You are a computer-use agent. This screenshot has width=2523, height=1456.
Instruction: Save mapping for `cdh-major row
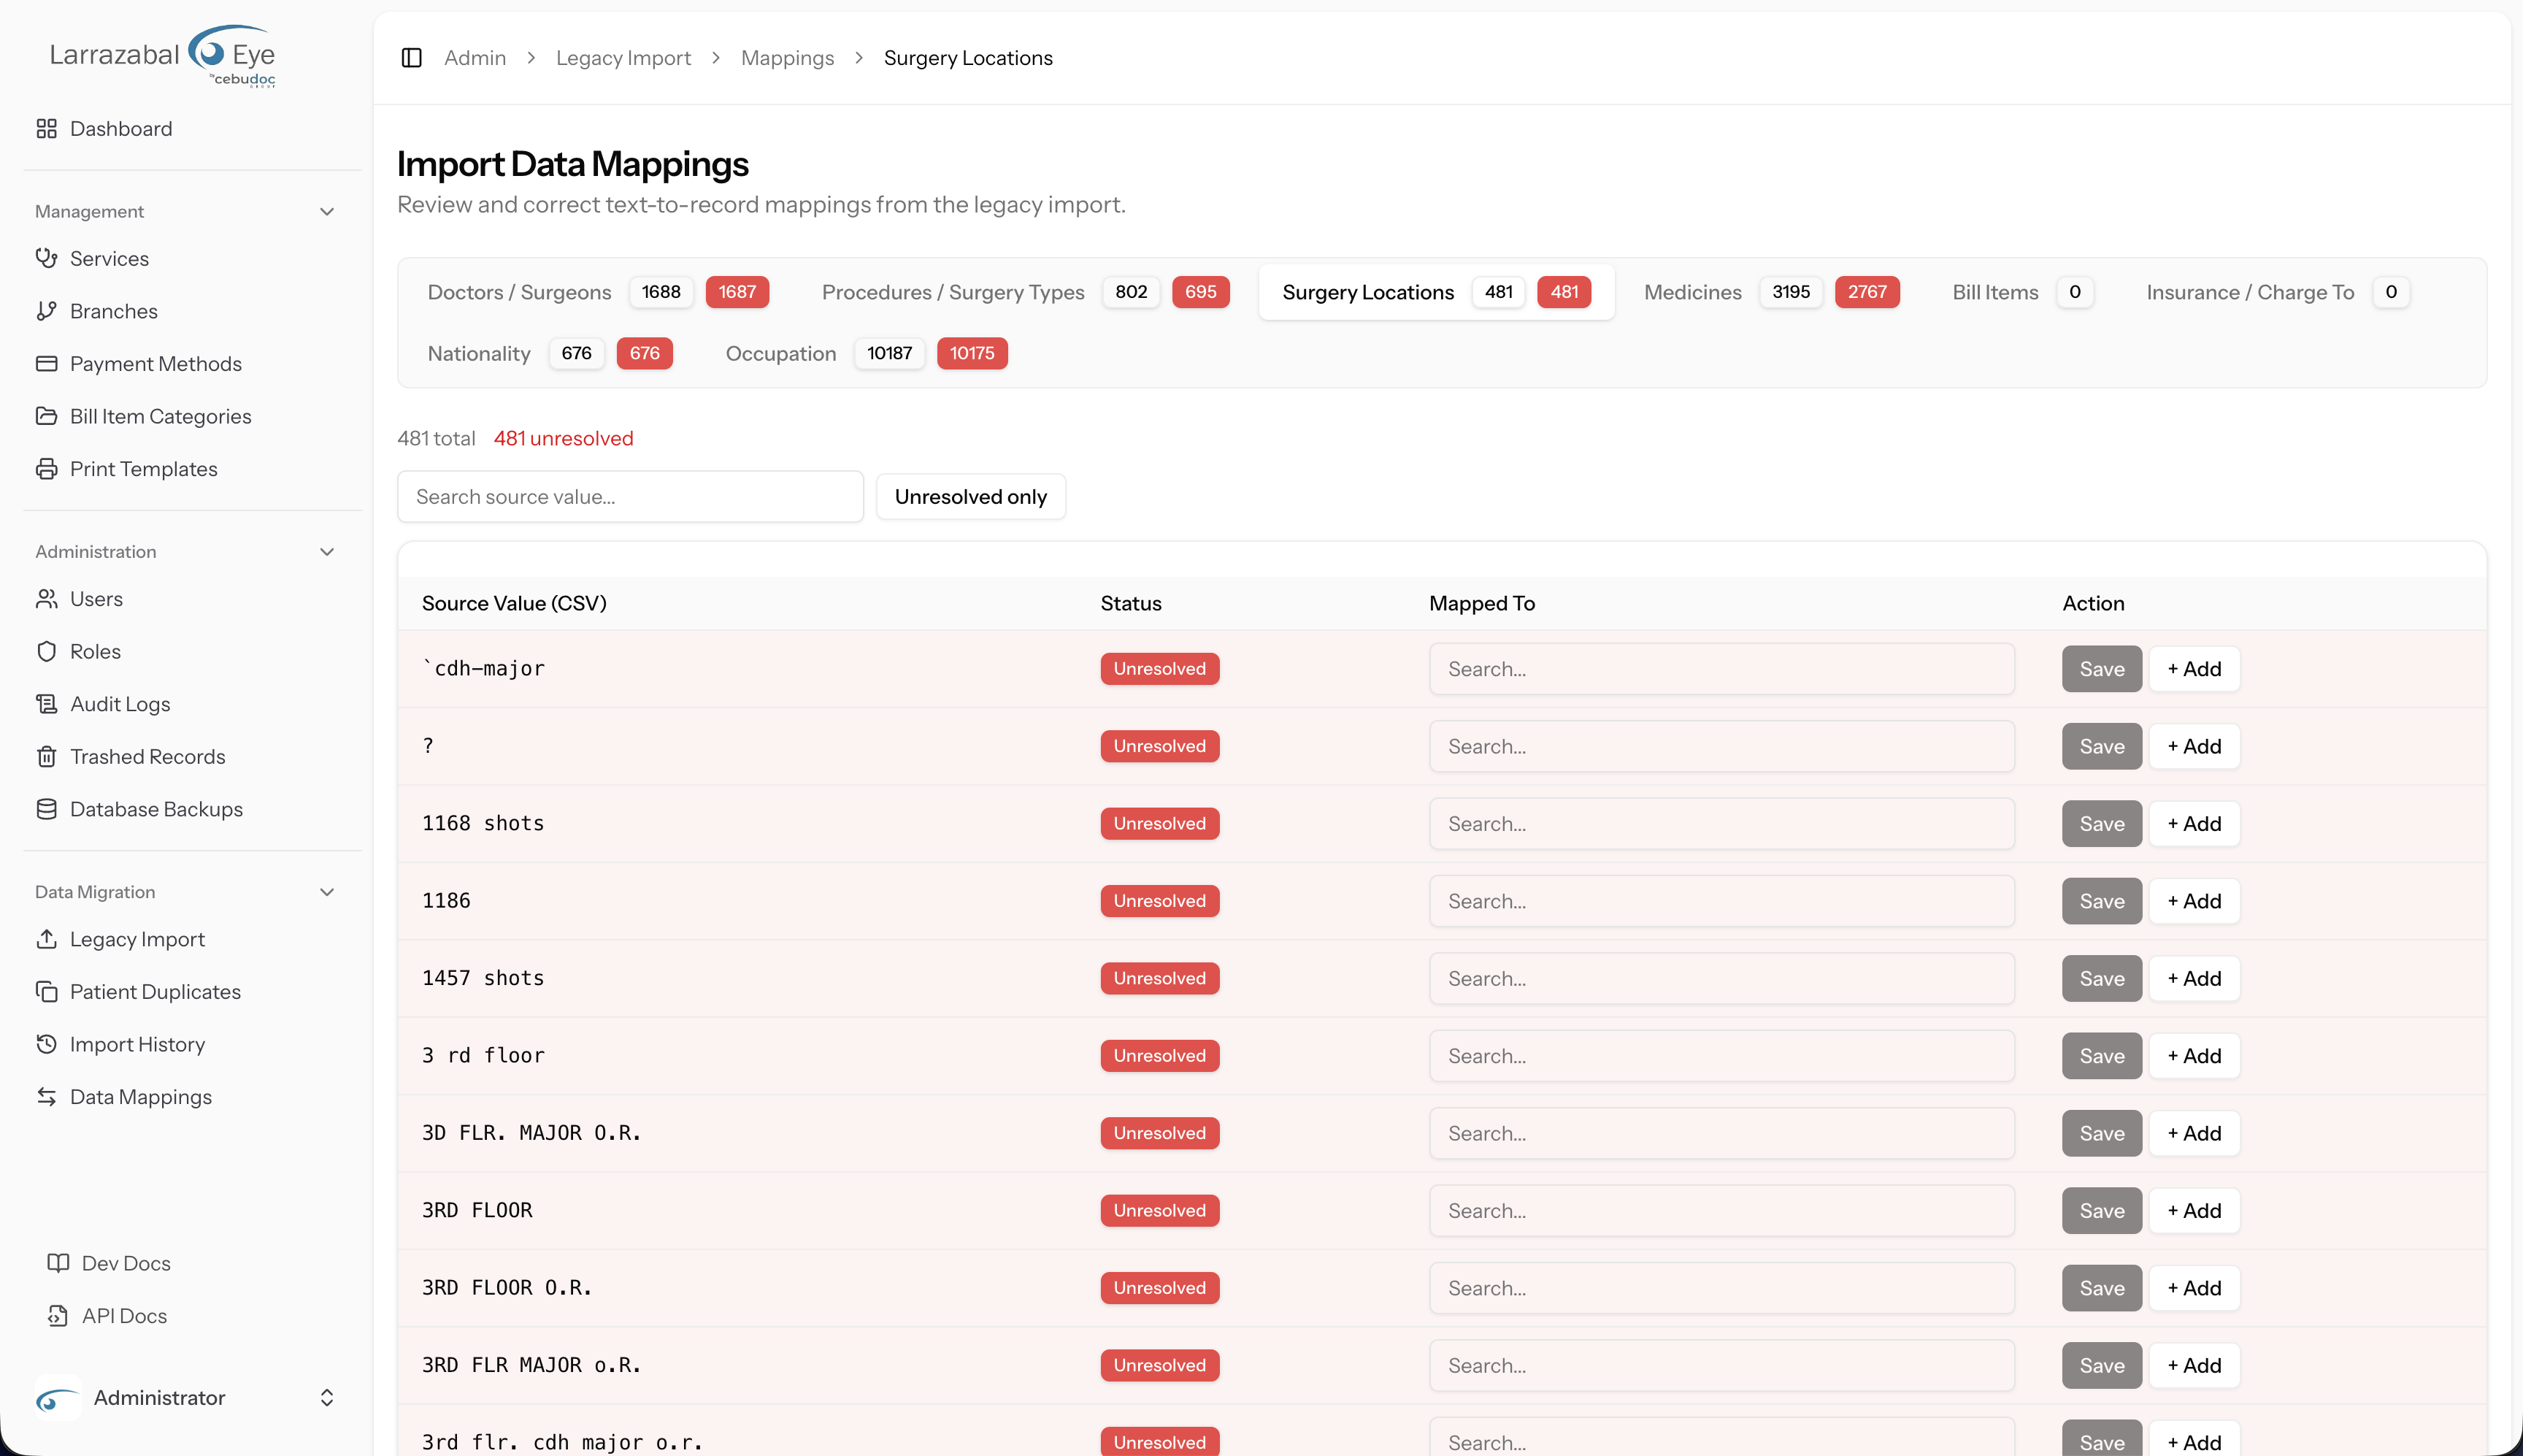(x=2101, y=669)
